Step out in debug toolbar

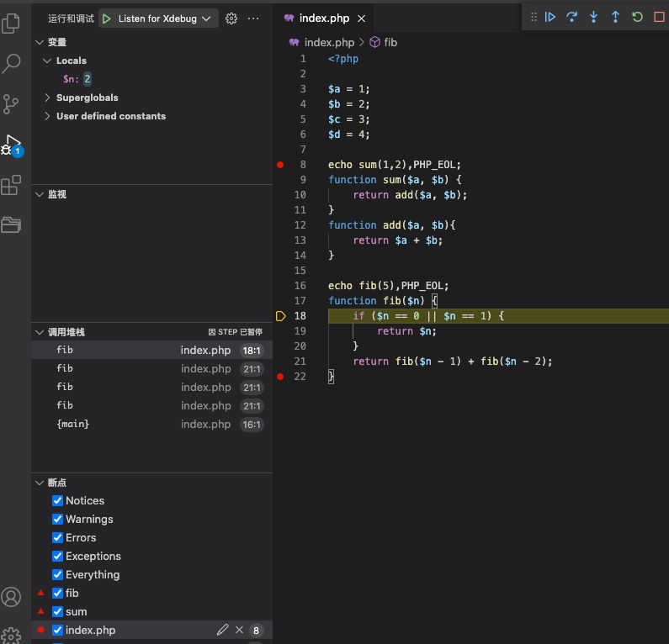[x=615, y=17]
